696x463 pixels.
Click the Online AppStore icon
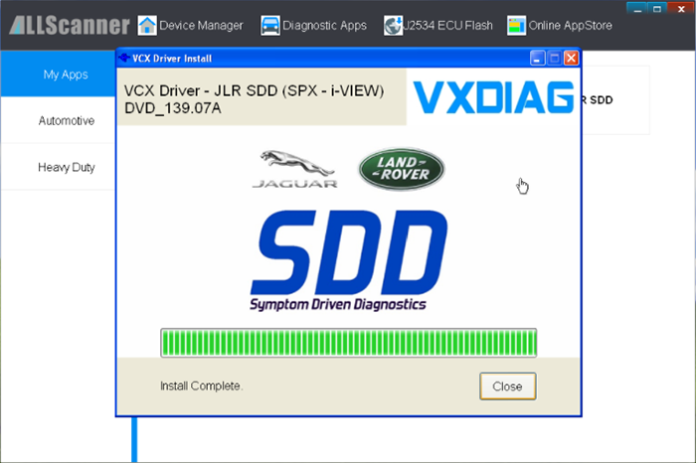(x=516, y=25)
